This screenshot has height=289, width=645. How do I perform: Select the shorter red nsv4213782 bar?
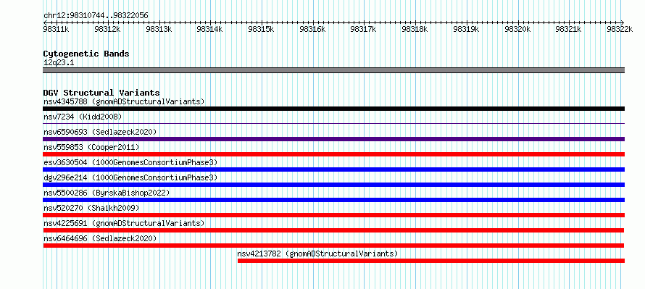pos(431,261)
